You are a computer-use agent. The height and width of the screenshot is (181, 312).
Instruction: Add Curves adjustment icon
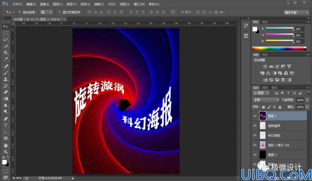277,67
